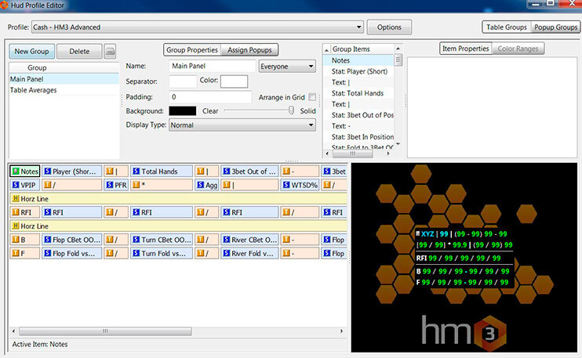Click the Group Items horizontal scrollbar thumb
This screenshot has height=358, width=582.
pyautogui.click(x=353, y=154)
